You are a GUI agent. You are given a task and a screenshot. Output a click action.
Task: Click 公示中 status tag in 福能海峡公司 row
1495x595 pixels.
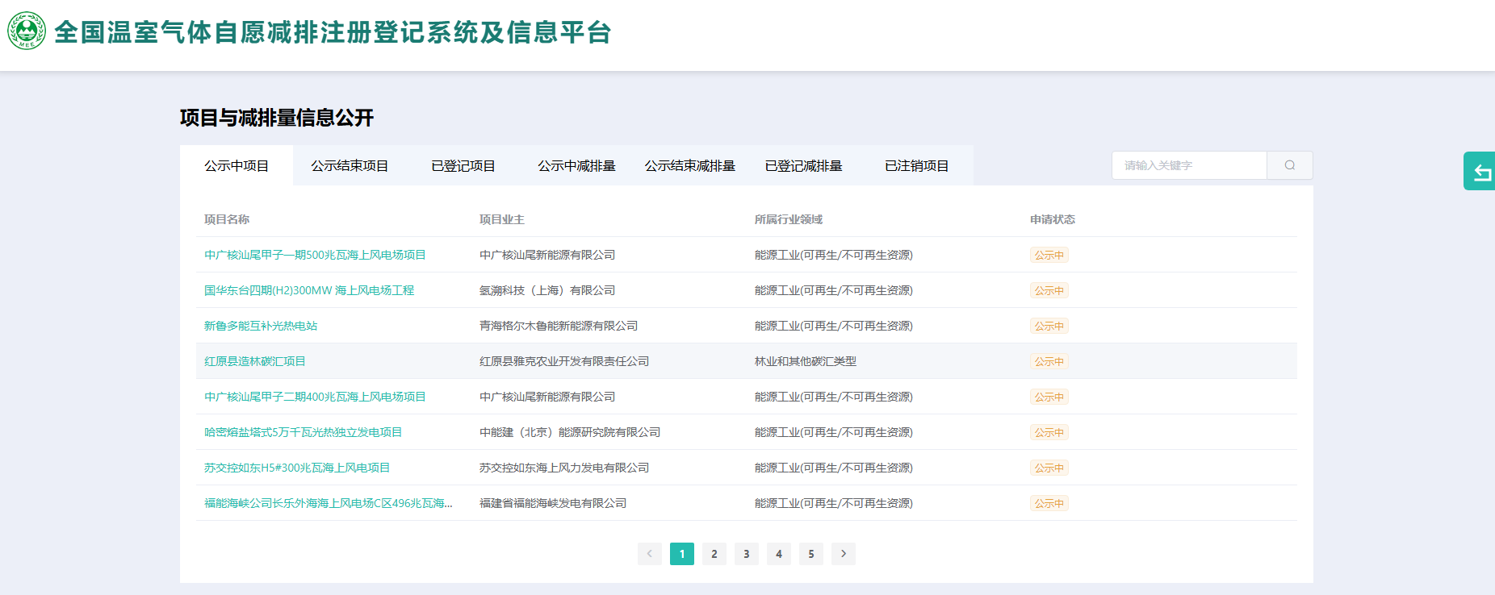[x=1049, y=503]
